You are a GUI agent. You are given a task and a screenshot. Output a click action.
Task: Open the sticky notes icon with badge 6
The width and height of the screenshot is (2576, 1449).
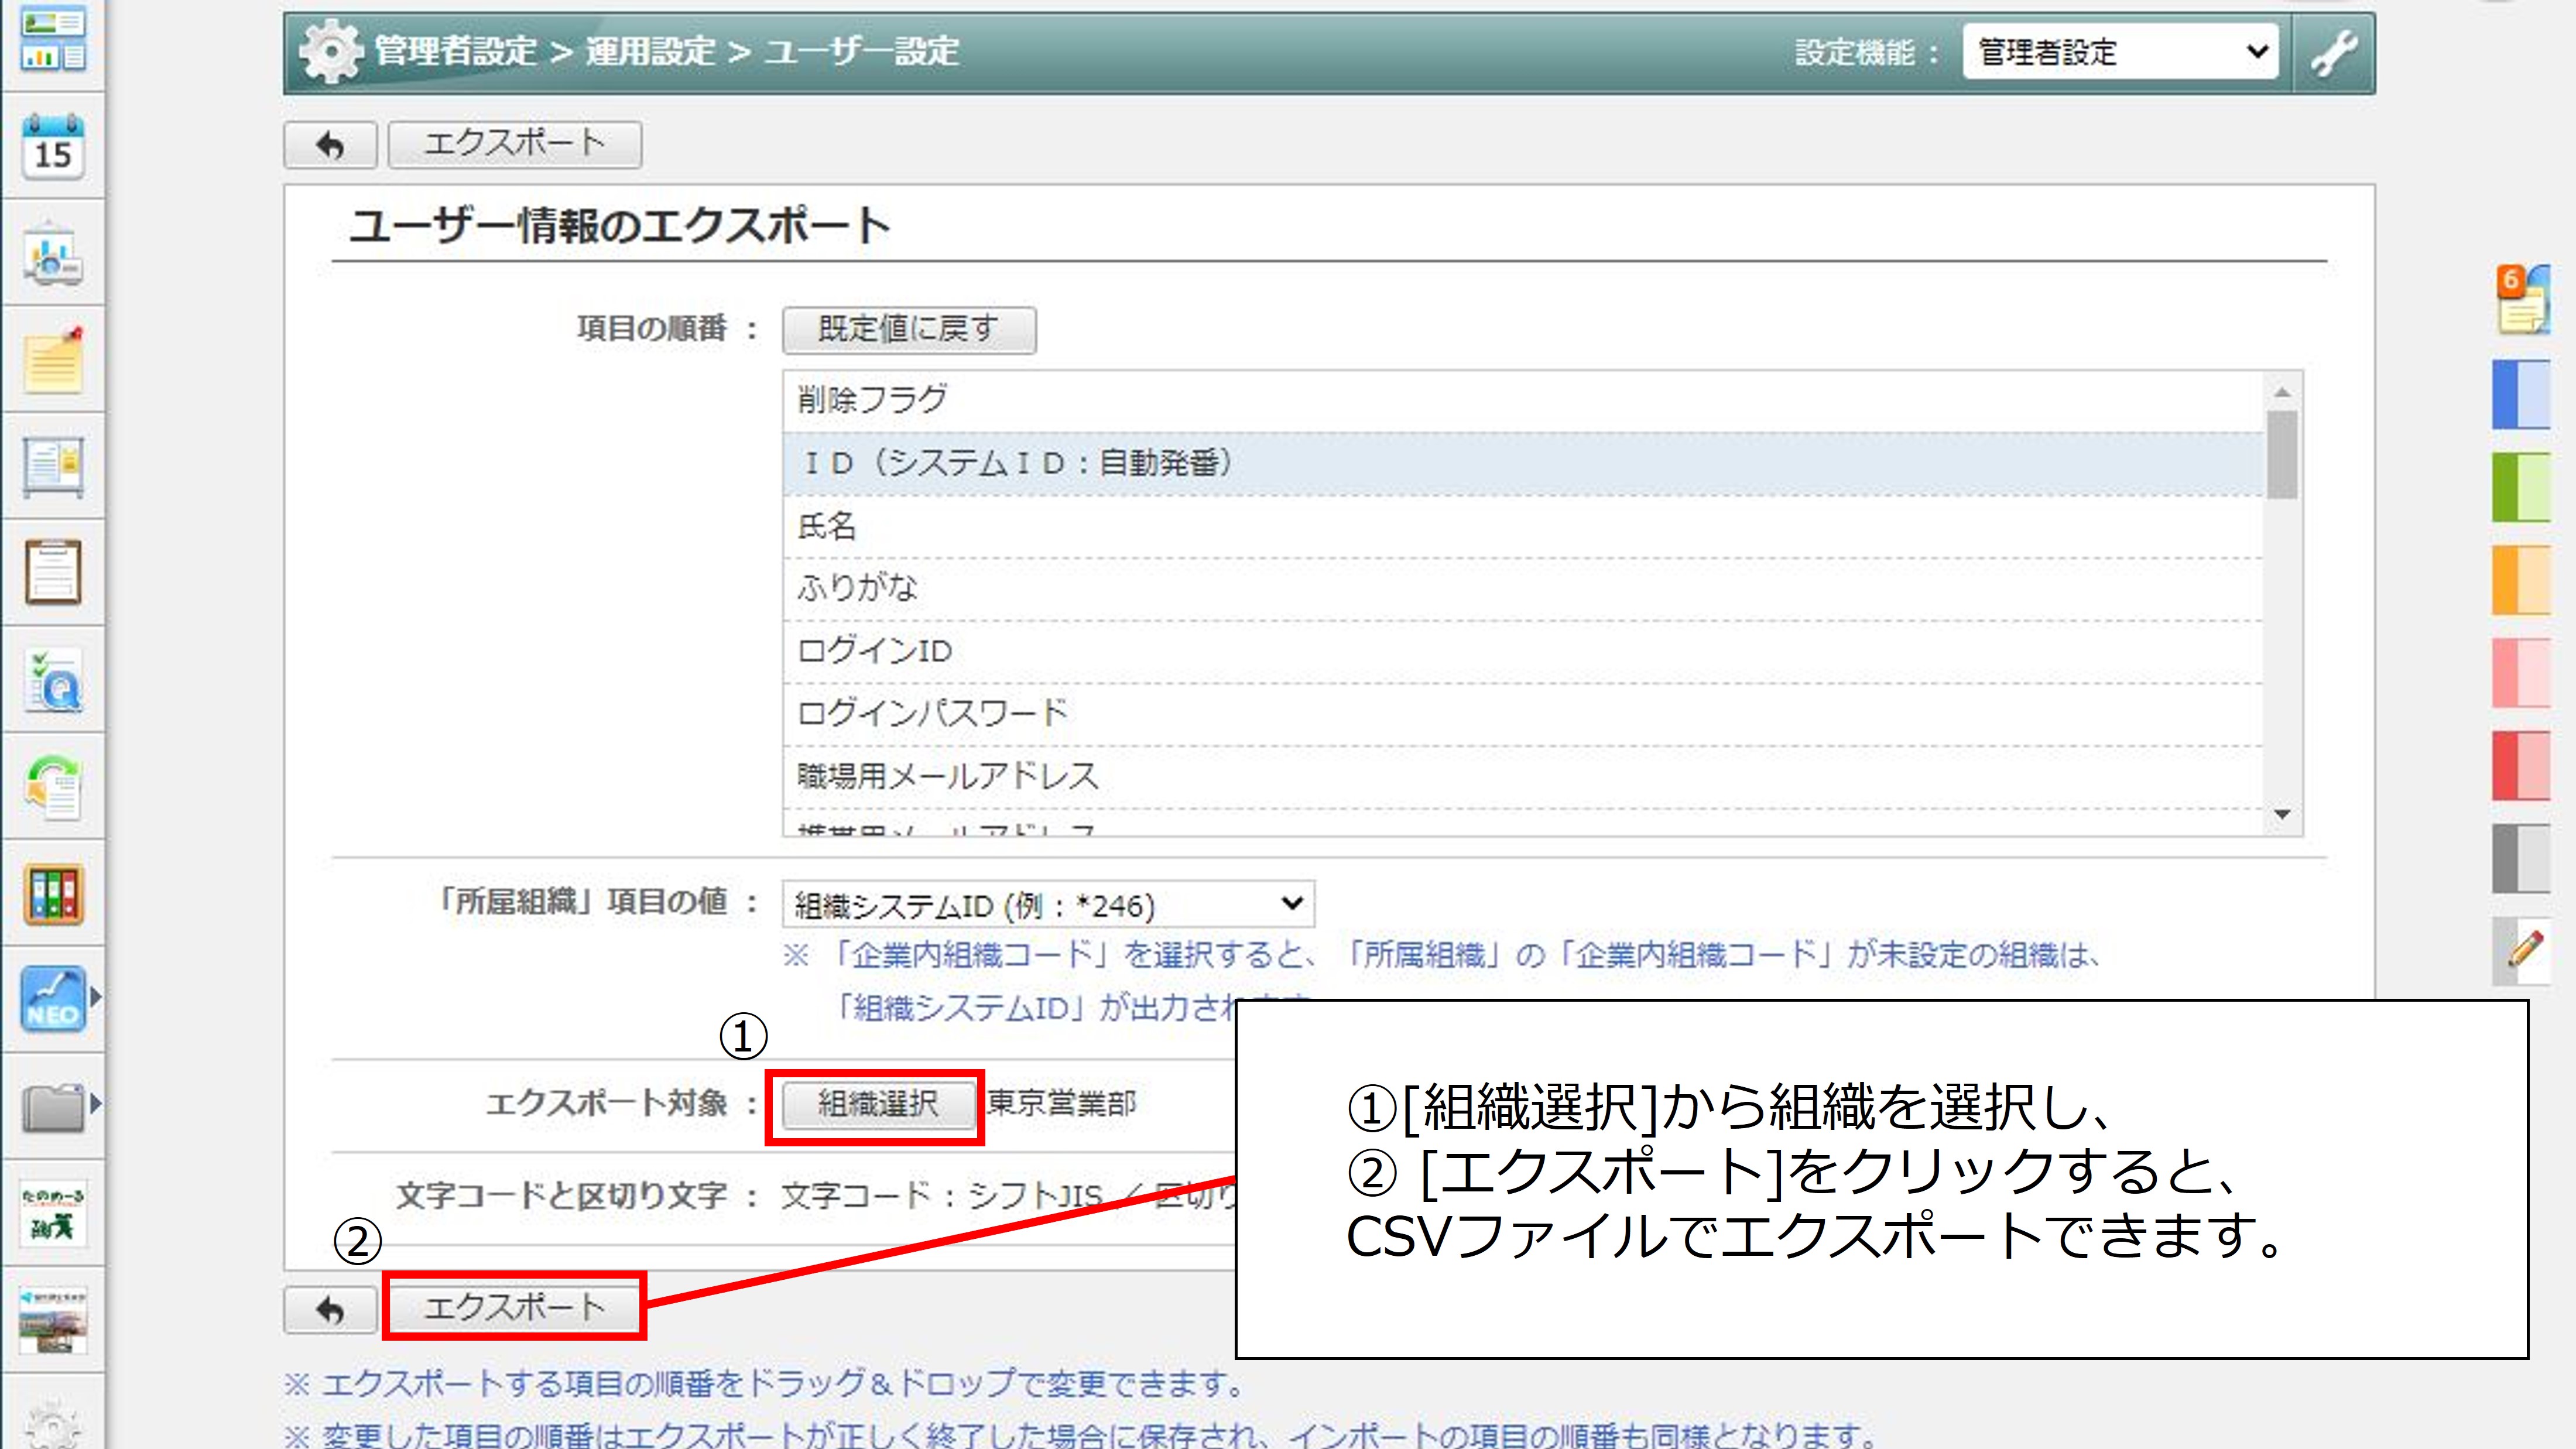tap(2523, 299)
